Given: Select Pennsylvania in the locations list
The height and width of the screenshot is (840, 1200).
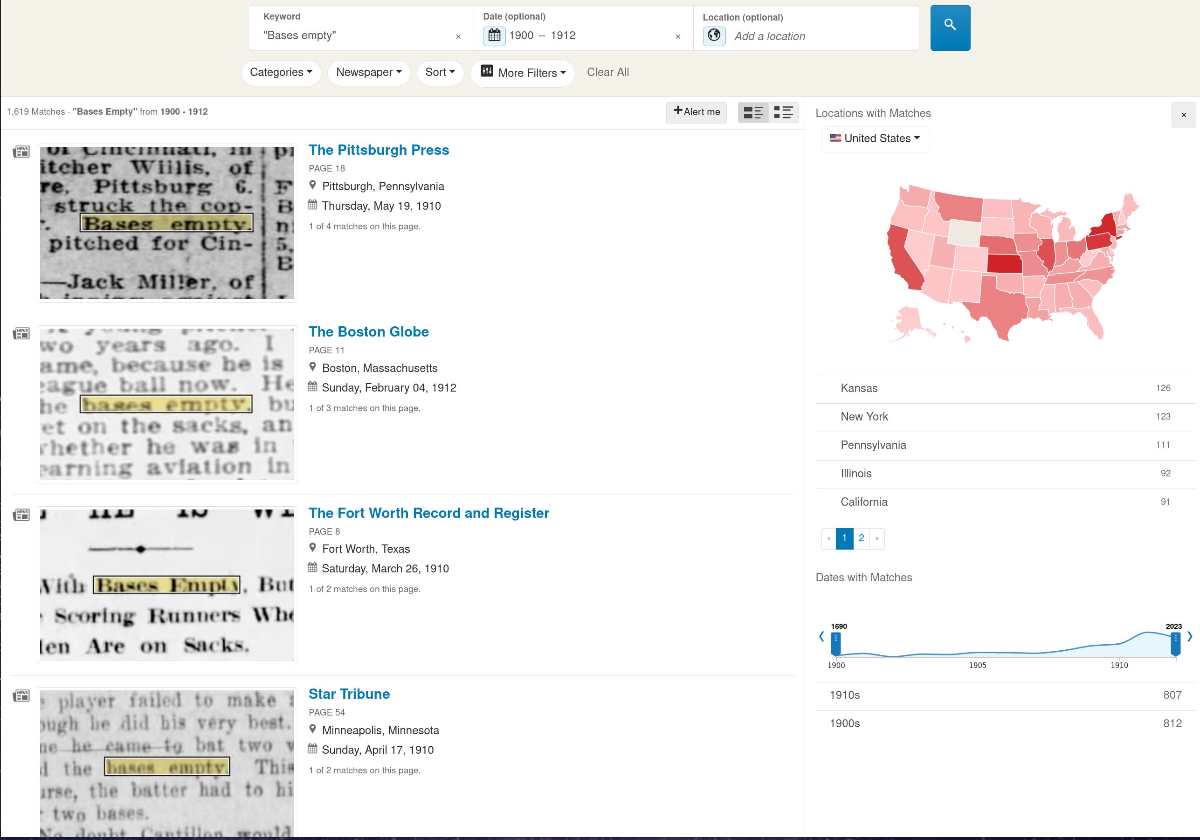Looking at the screenshot, I should 1005,445.
